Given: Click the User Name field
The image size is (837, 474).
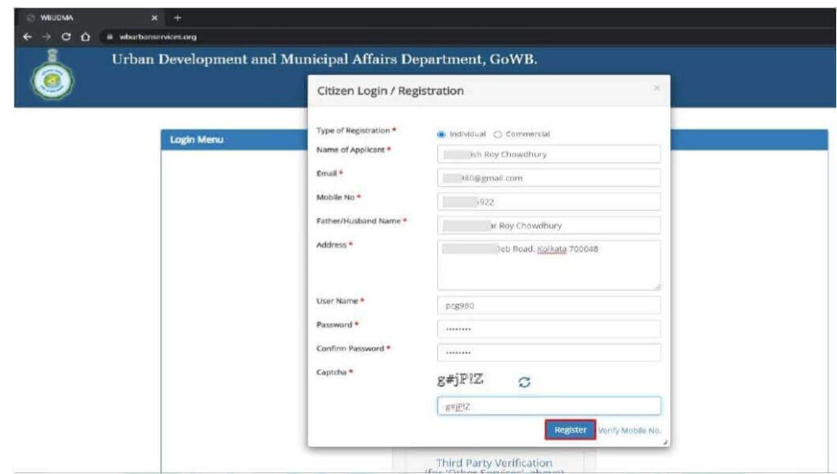Looking at the screenshot, I should coord(548,306).
